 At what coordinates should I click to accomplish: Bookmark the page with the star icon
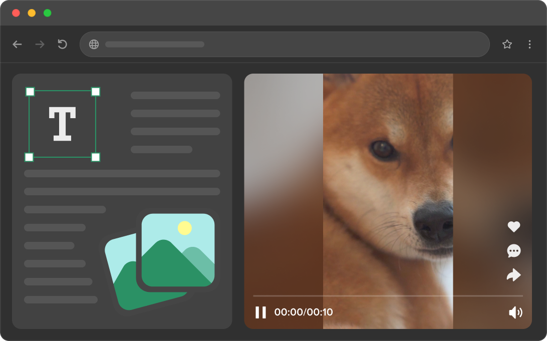(x=507, y=44)
